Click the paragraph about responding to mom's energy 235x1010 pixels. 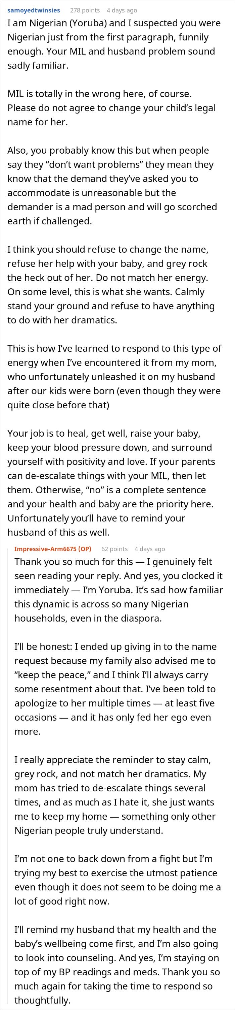click(x=113, y=376)
